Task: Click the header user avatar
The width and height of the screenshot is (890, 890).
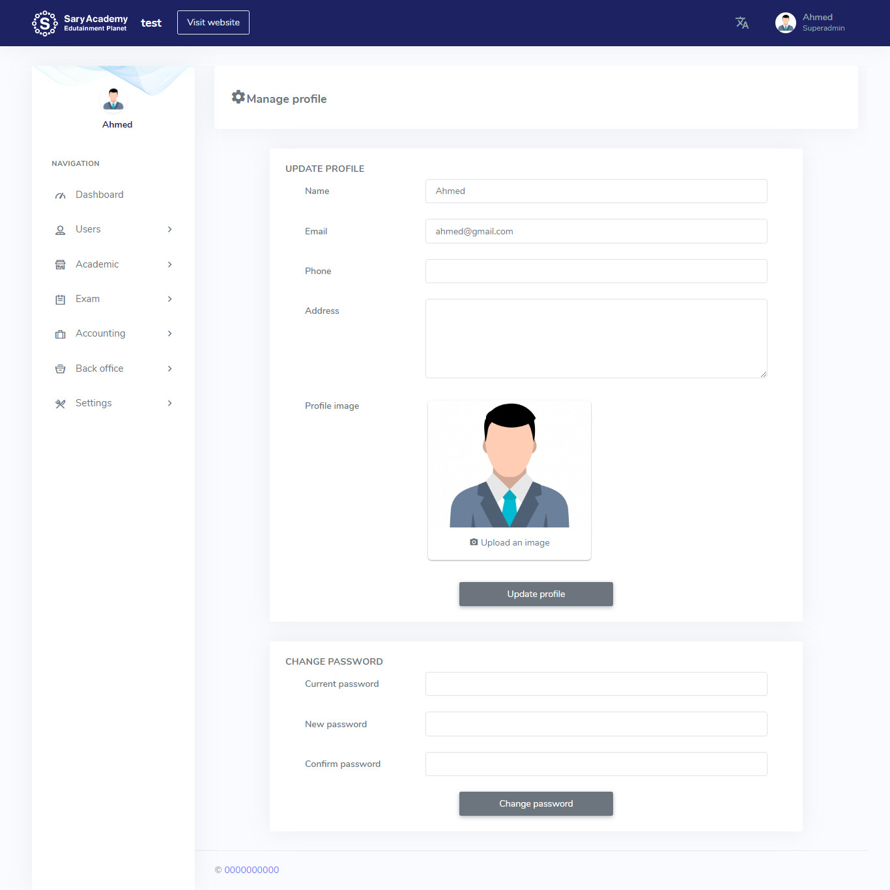Action: click(786, 23)
